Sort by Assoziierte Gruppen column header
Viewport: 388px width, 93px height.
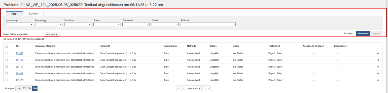(313, 46)
